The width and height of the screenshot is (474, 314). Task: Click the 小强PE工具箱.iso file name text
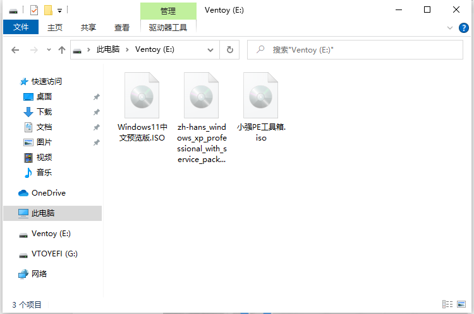pos(261,132)
